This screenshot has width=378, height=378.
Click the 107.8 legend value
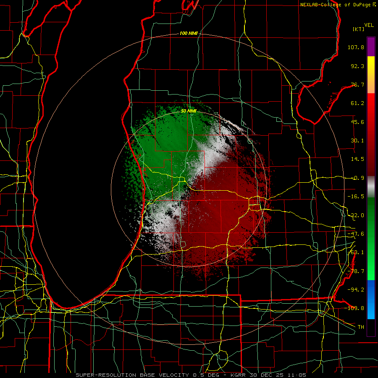tap(356, 47)
